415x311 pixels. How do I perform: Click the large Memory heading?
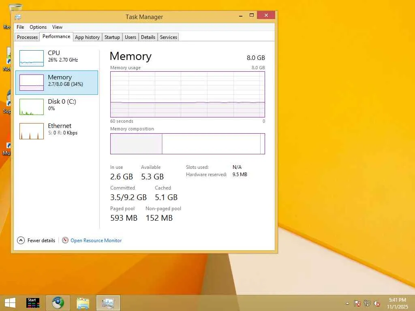(130, 56)
